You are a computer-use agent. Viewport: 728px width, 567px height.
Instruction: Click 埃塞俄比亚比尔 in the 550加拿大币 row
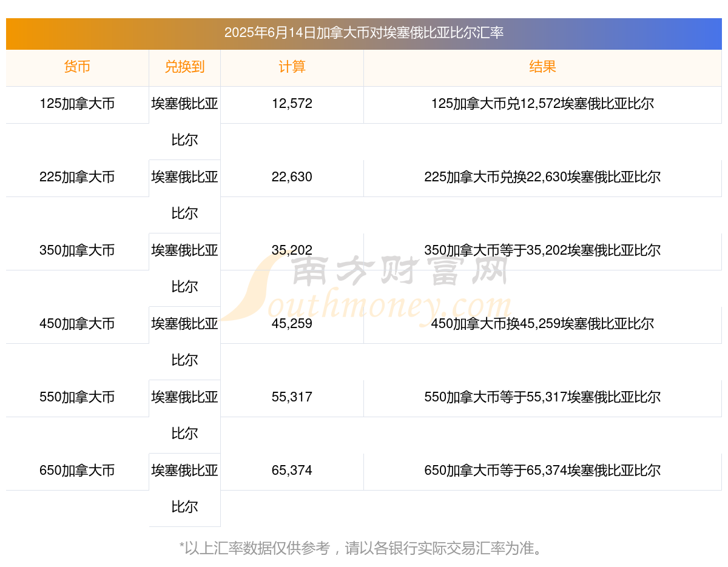(x=184, y=415)
